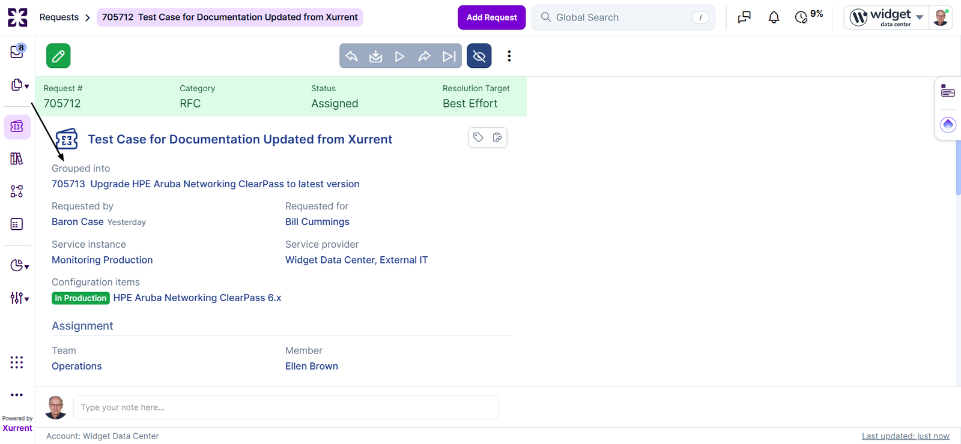Click the avatar beside the note field
Image resolution: width=961 pixels, height=444 pixels.
[x=56, y=407]
